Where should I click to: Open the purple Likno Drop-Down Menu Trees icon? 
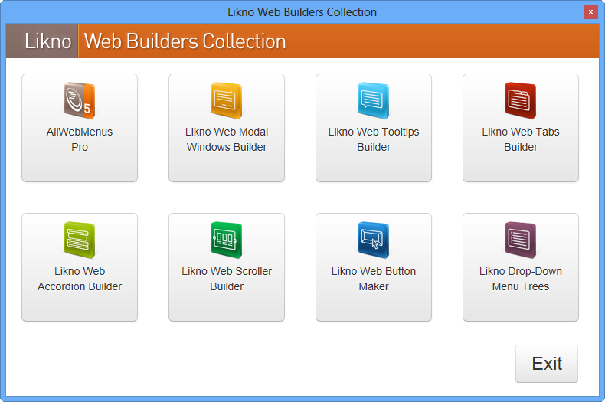(x=521, y=240)
